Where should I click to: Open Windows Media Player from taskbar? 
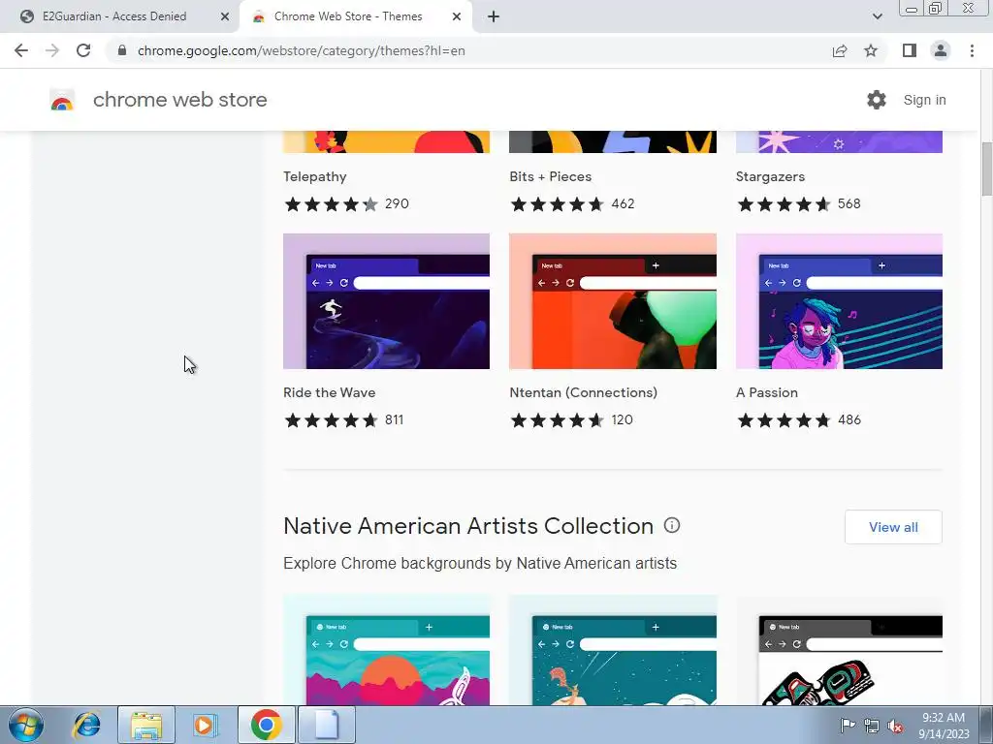[205, 725]
